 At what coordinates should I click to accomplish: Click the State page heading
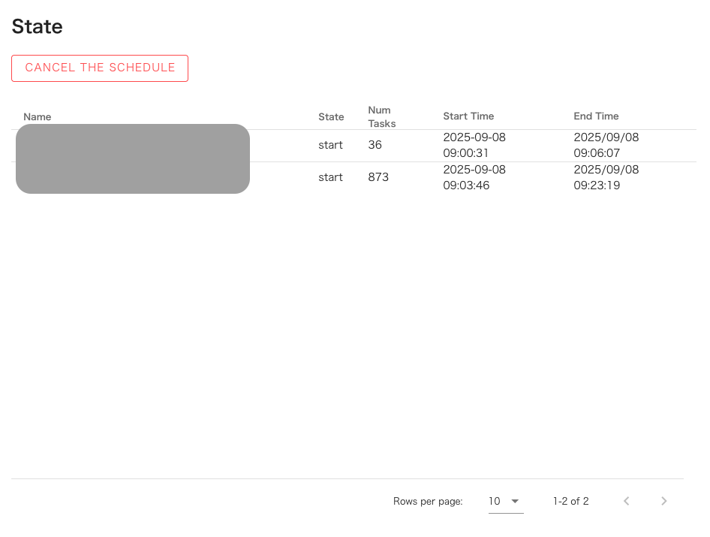tap(37, 26)
